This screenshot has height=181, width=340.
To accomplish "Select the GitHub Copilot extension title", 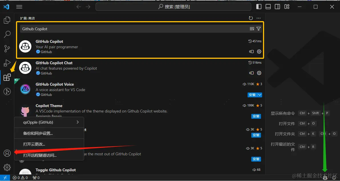I will pyautogui.click(x=49, y=41).
